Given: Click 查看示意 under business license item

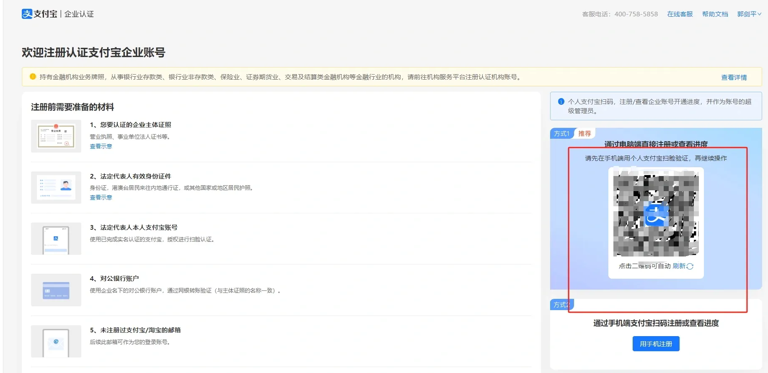Looking at the screenshot, I should 101,146.
